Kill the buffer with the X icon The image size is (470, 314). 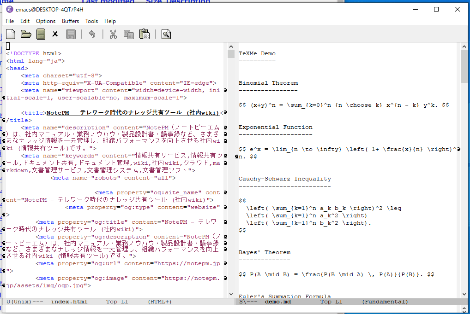coord(55,34)
